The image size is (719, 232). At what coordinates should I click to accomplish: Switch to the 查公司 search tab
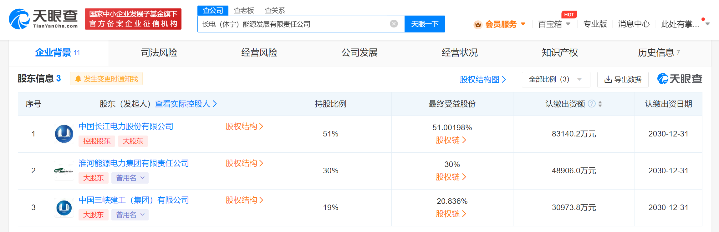point(213,11)
